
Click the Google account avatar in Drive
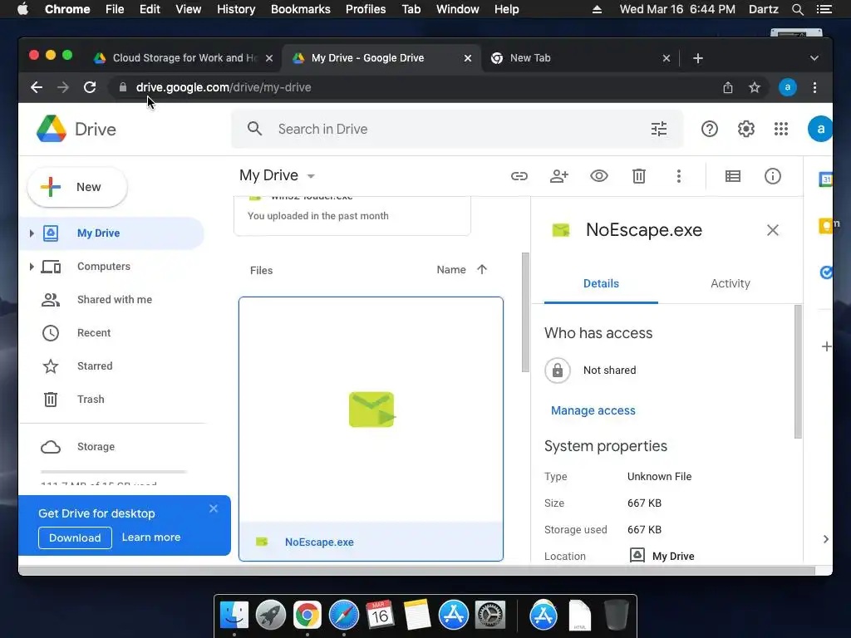tap(820, 129)
